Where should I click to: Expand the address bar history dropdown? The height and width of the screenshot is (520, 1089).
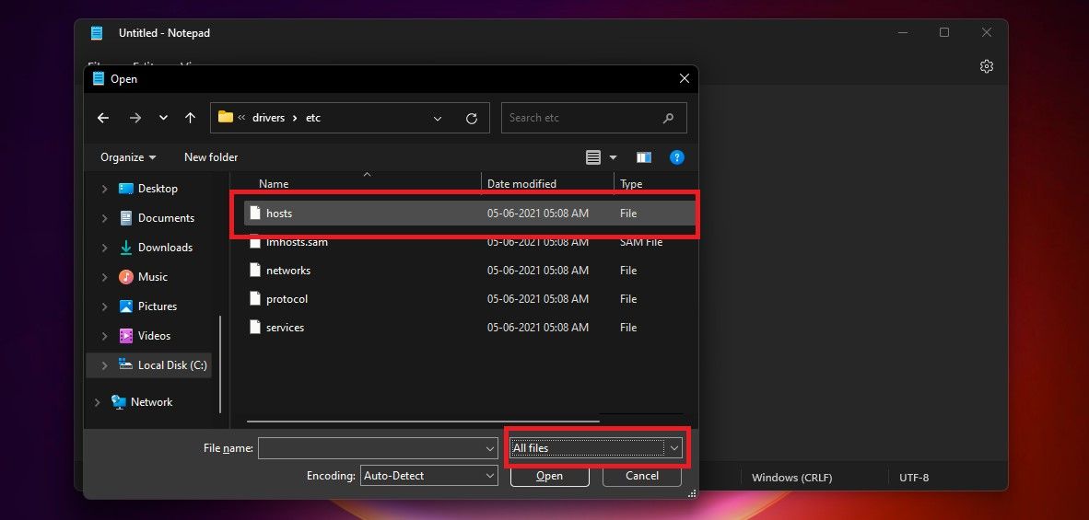tap(438, 119)
